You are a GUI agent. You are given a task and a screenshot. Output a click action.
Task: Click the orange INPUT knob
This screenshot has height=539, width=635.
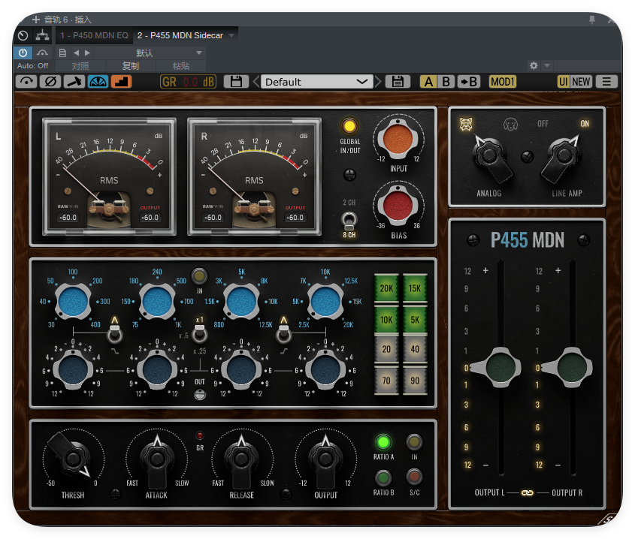398,139
